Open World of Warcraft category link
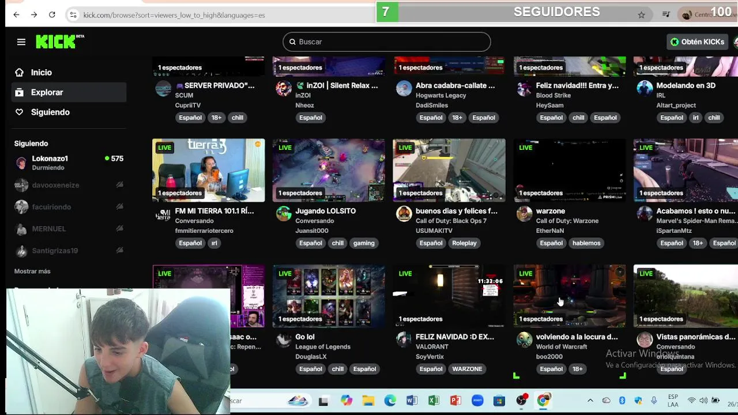 coord(562,346)
